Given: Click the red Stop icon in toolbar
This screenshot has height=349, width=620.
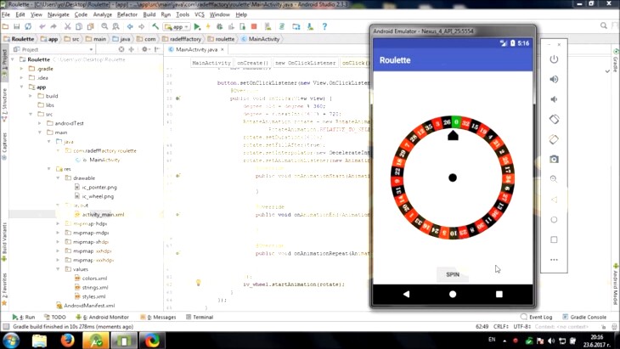Looking at the screenshot, I should point(254,26).
